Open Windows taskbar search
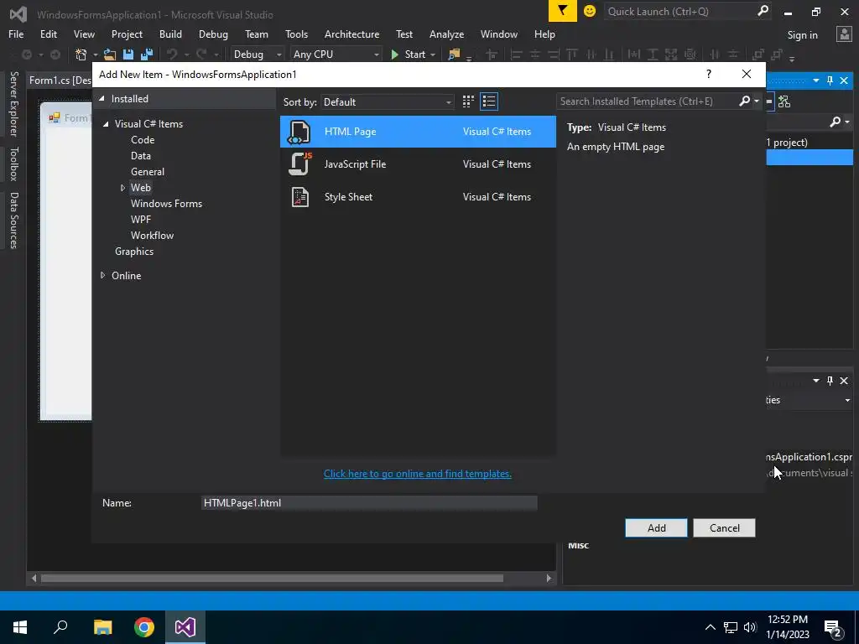 60,627
